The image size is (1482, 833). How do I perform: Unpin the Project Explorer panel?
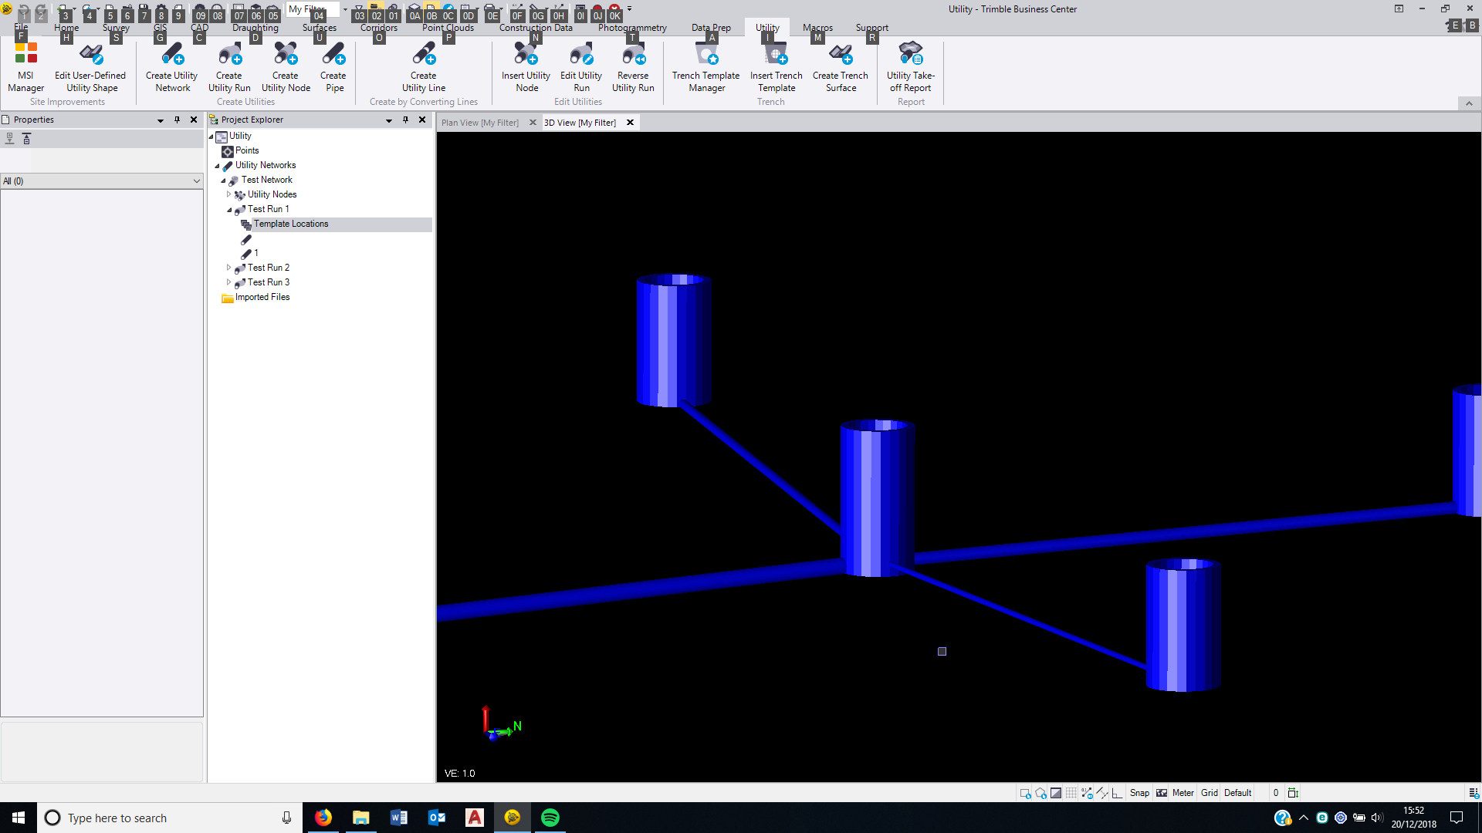point(405,120)
